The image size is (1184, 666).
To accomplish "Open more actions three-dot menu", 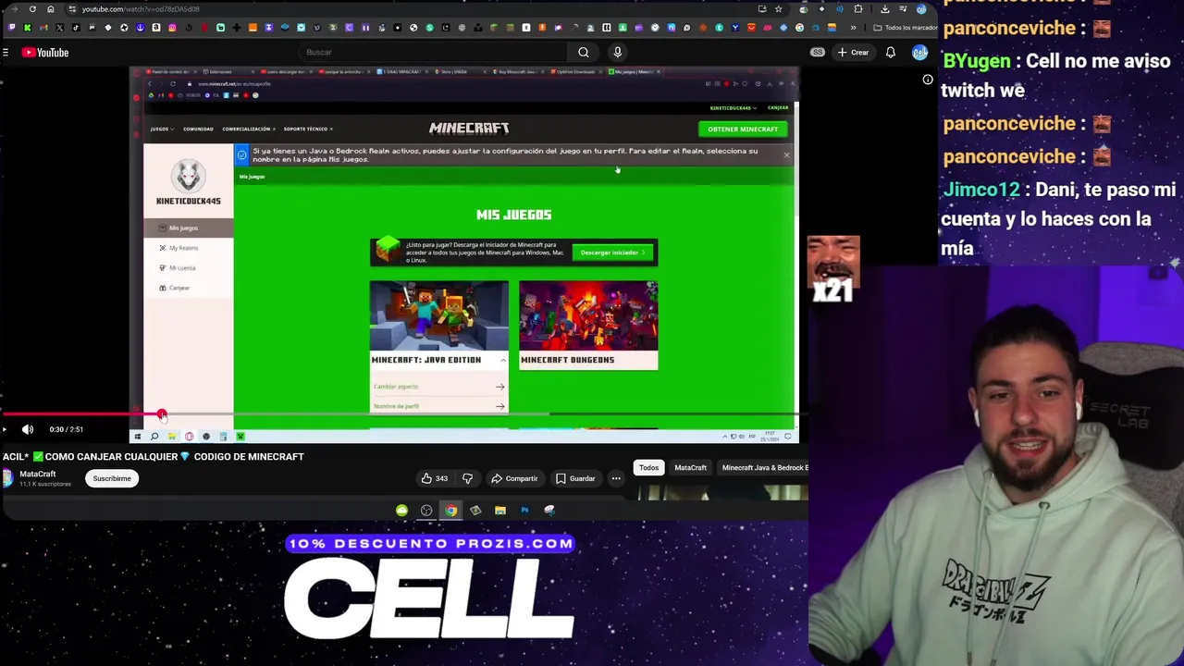I will (615, 478).
